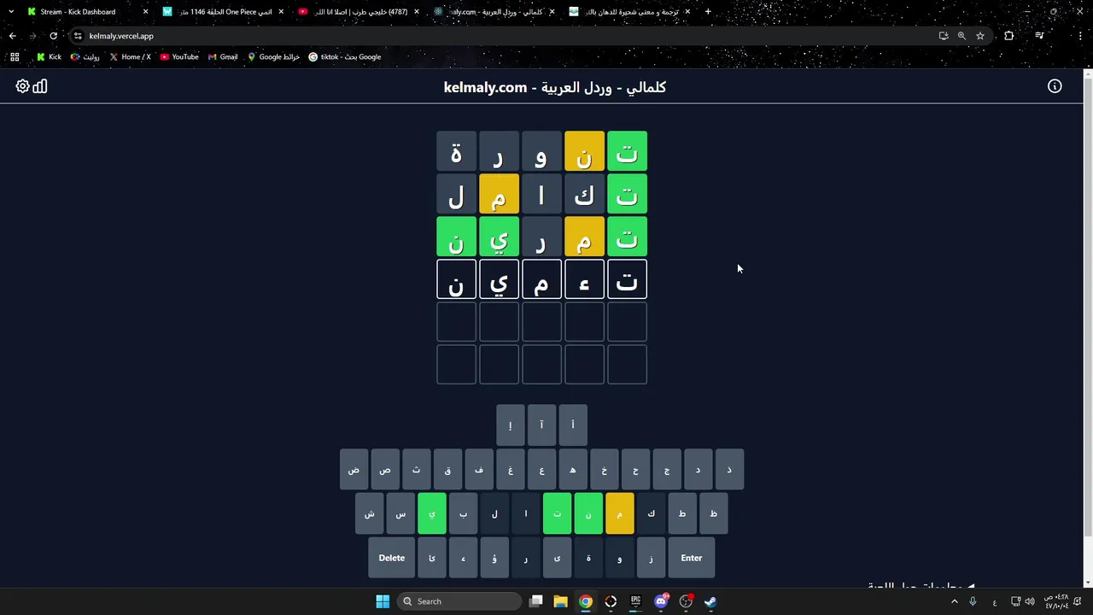Screen dimensions: 1093x615
Task: Open Task View icon in taskbar
Action: 536,601
